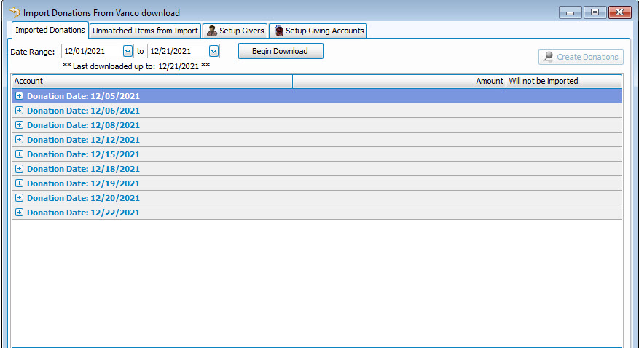Click the Create Donations magnifier icon
This screenshot has height=348, width=639.
click(x=548, y=57)
